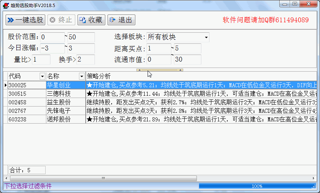Select stock code 002767 cell
This screenshot has height=193, width=320.
coord(27,111)
